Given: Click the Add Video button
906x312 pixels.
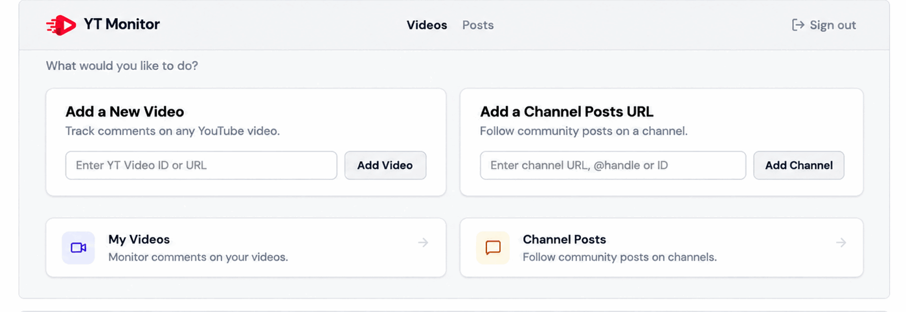Looking at the screenshot, I should click(385, 165).
